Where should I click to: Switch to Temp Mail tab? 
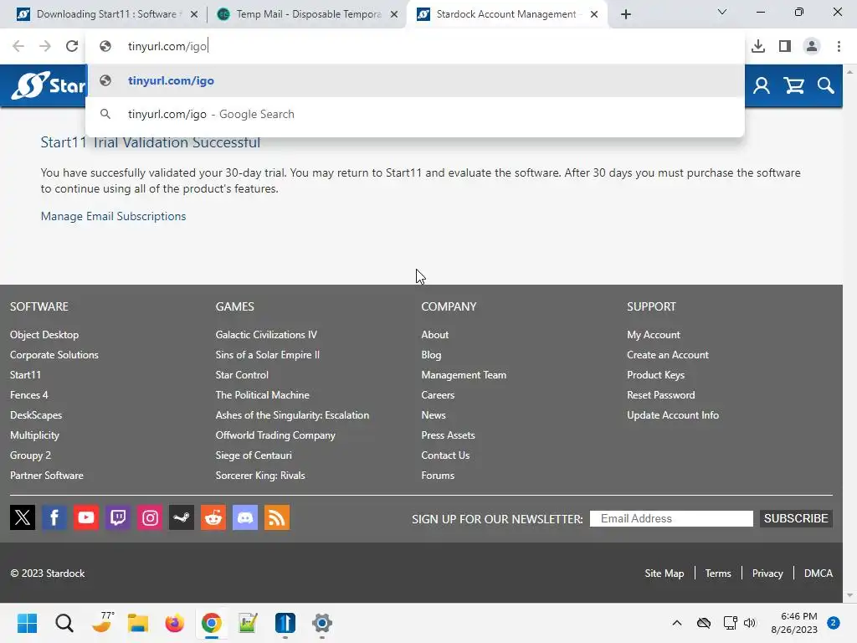pos(308,14)
